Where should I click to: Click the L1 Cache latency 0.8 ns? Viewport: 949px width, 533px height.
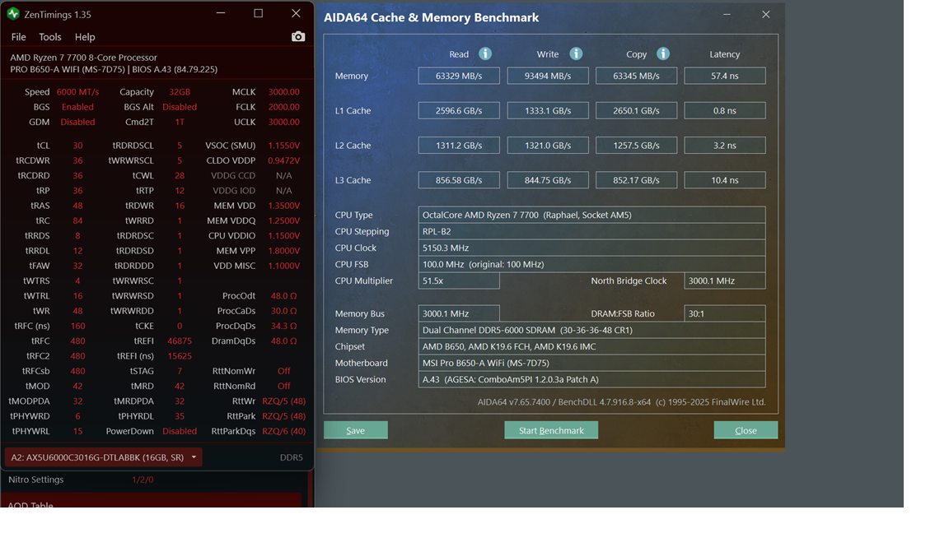(x=724, y=110)
